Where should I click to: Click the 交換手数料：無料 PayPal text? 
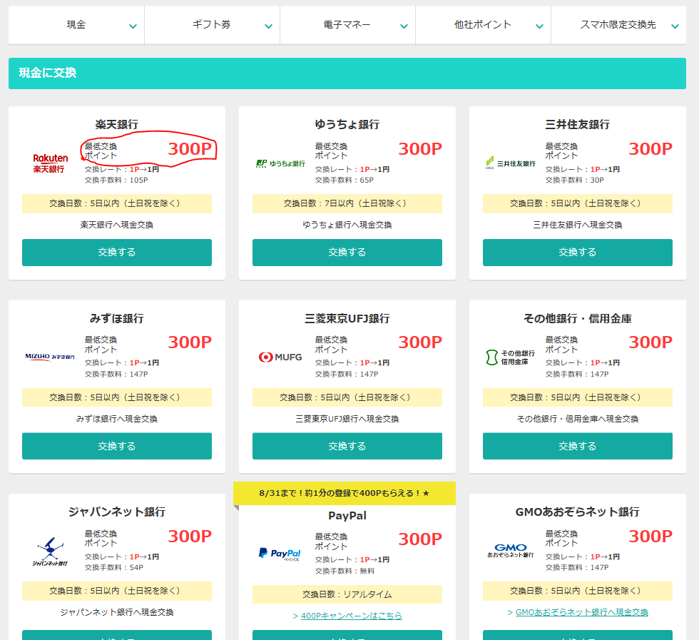pos(345,572)
